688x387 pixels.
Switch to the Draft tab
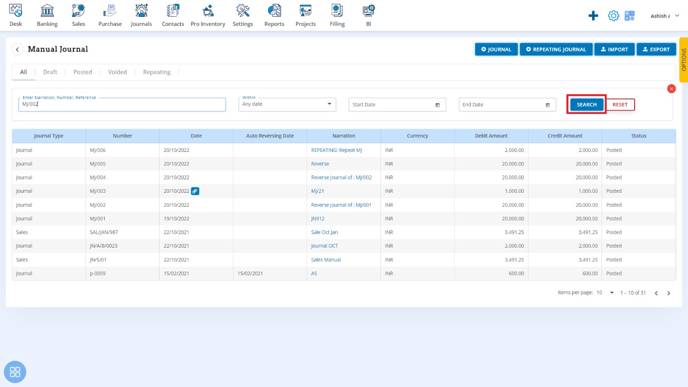click(x=50, y=72)
